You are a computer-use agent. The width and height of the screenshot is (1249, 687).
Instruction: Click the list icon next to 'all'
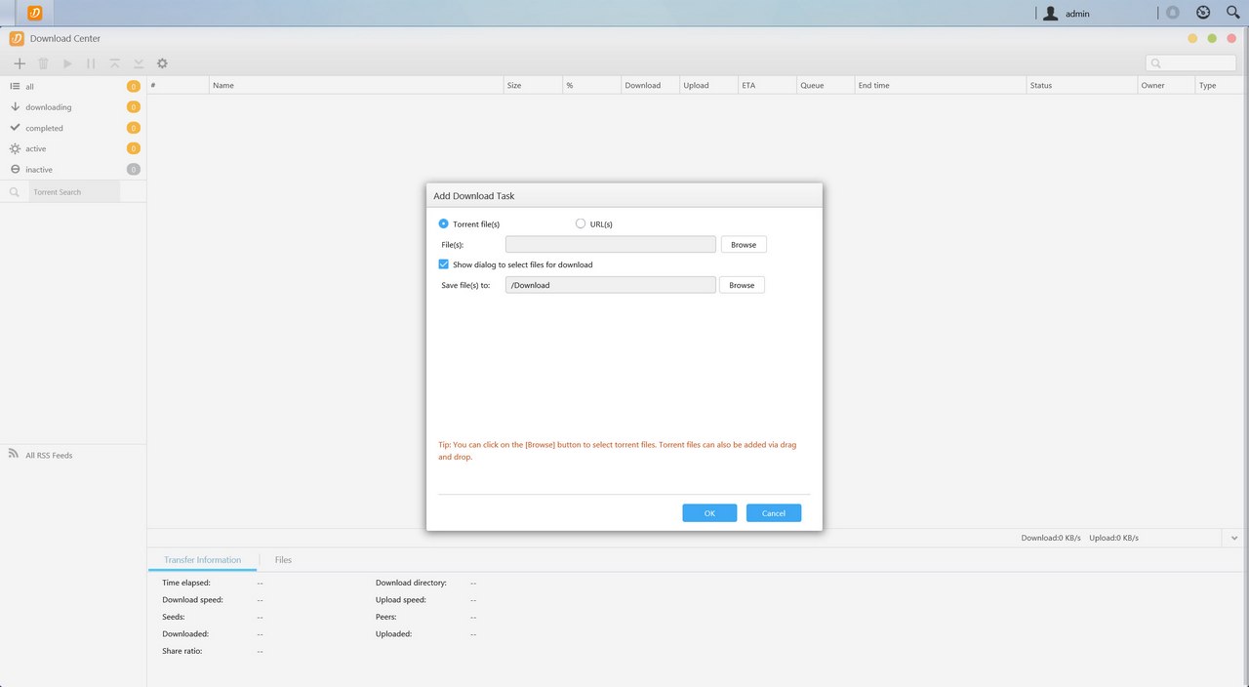(x=15, y=86)
